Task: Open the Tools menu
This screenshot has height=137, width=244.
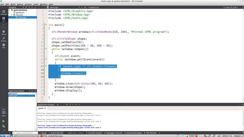Action: (36, 4)
